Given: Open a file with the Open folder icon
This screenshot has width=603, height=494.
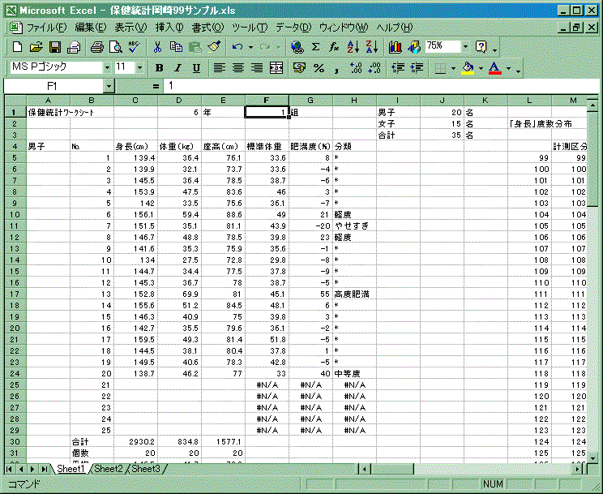Looking at the screenshot, I should click(36, 47).
